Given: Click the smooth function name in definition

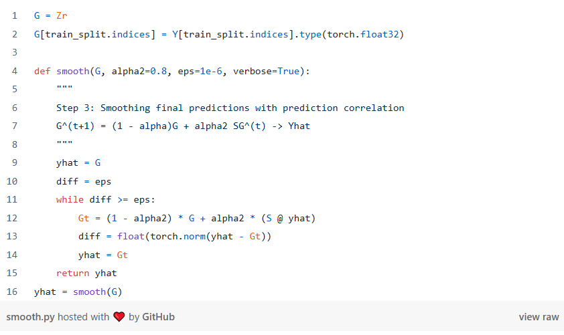Looking at the screenshot, I should [x=72, y=71].
